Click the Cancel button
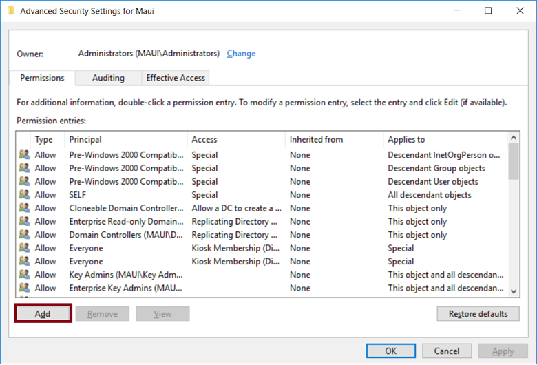Image resolution: width=537 pixels, height=365 pixels. (447, 351)
